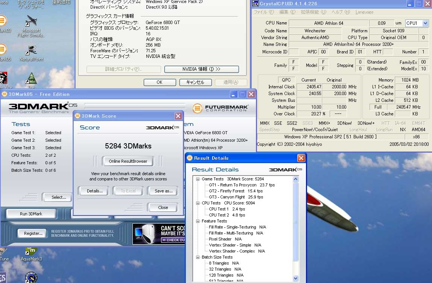Click the 3DMark05 Free Edition window icon
Image resolution: width=432 pixels, height=283 pixels.
click(4, 94)
